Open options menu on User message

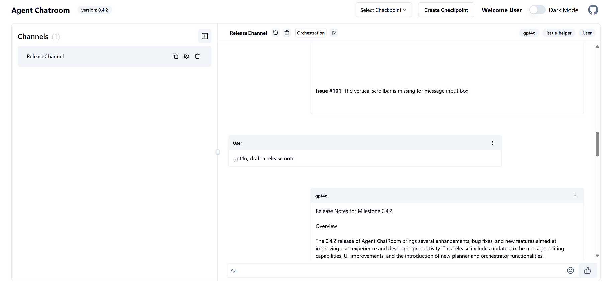tap(492, 143)
